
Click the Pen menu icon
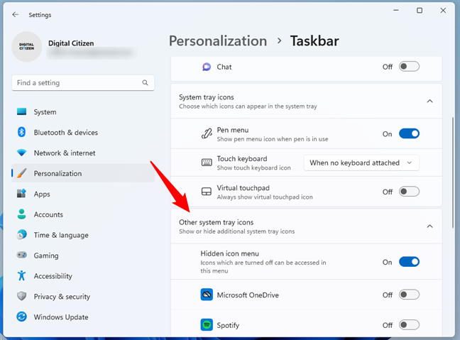[207, 133]
